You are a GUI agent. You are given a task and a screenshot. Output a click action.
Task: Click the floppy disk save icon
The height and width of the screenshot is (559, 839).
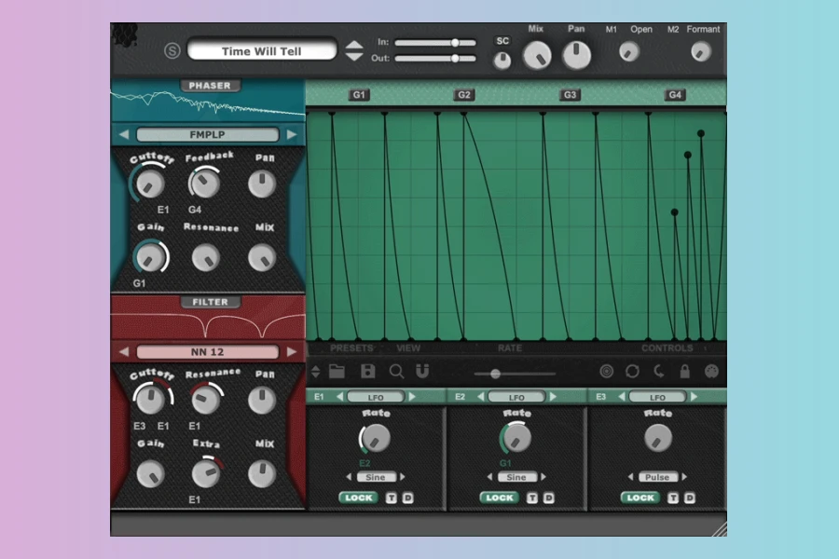pyautogui.click(x=367, y=372)
